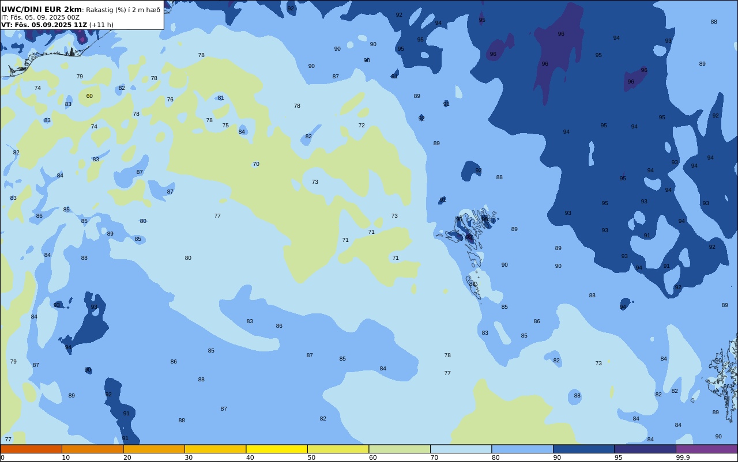Click the 'Rakastig (%) í 2 m hæð' label
Image resolution: width=738 pixels, height=462 pixels.
(x=123, y=10)
